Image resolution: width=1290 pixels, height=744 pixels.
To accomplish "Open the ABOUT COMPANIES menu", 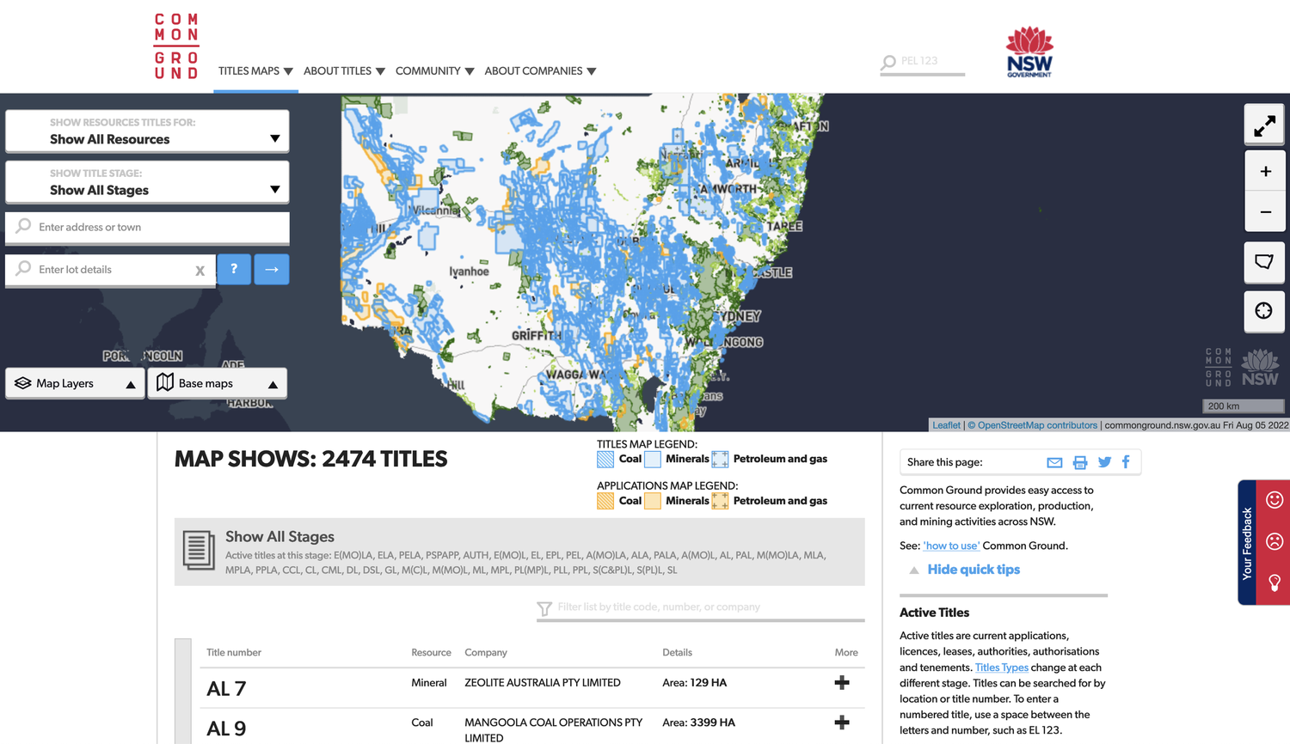I will coord(534,71).
